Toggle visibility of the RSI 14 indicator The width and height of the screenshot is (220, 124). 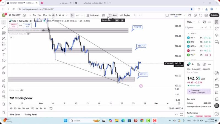(x=21, y=90)
